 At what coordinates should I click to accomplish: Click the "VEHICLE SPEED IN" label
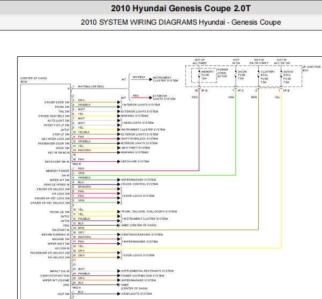click(56, 185)
